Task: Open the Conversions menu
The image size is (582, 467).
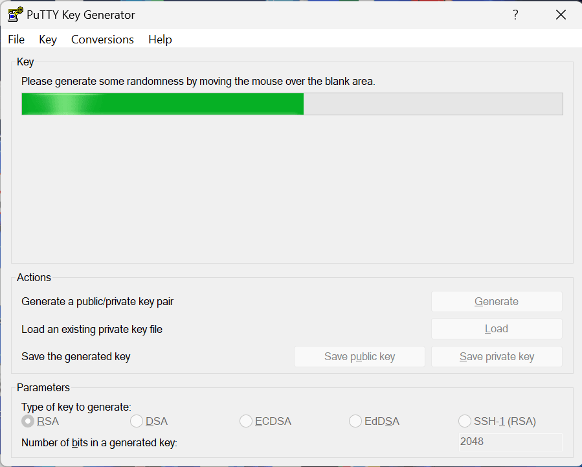Action: tap(102, 40)
